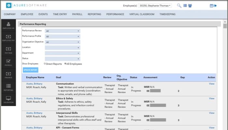Screen dimensions: 228x130
Task: Open Finance in the sidebar
Action: click(8, 75)
